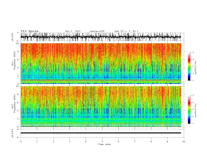This screenshot has height=159, width=207.
Task: Click the ch.1 spectrogram panel
Action: (101, 63)
